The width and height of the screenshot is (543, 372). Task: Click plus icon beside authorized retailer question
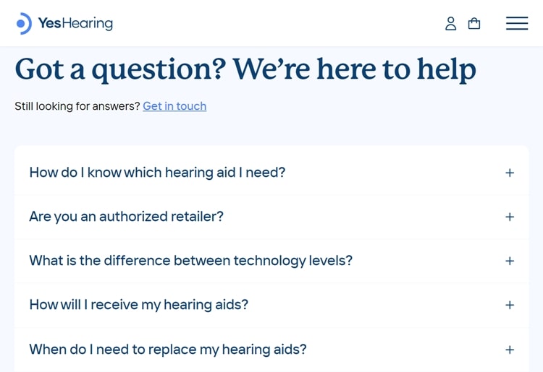tap(510, 217)
